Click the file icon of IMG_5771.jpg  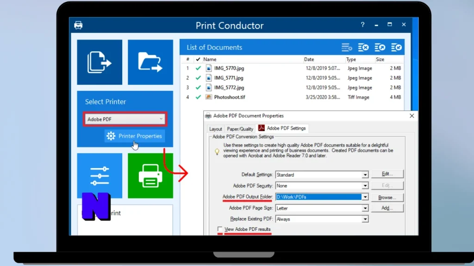click(x=209, y=78)
